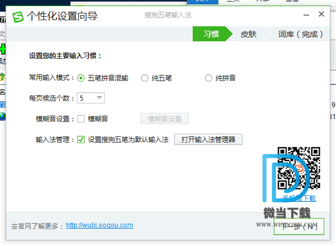This screenshot has width=336, height=246.
Task: Click the disabled 模糊音设置 button
Action: (x=165, y=119)
